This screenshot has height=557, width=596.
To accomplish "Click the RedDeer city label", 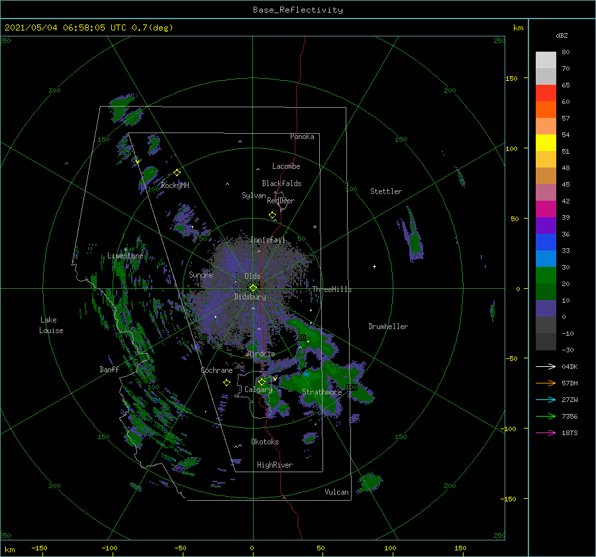I will [281, 201].
